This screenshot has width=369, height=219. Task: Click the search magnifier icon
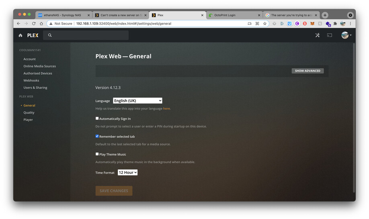pyautogui.click(x=50, y=35)
